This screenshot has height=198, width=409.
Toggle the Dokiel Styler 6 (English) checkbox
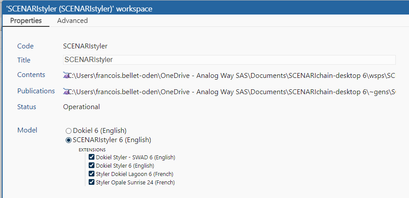coord(91,165)
